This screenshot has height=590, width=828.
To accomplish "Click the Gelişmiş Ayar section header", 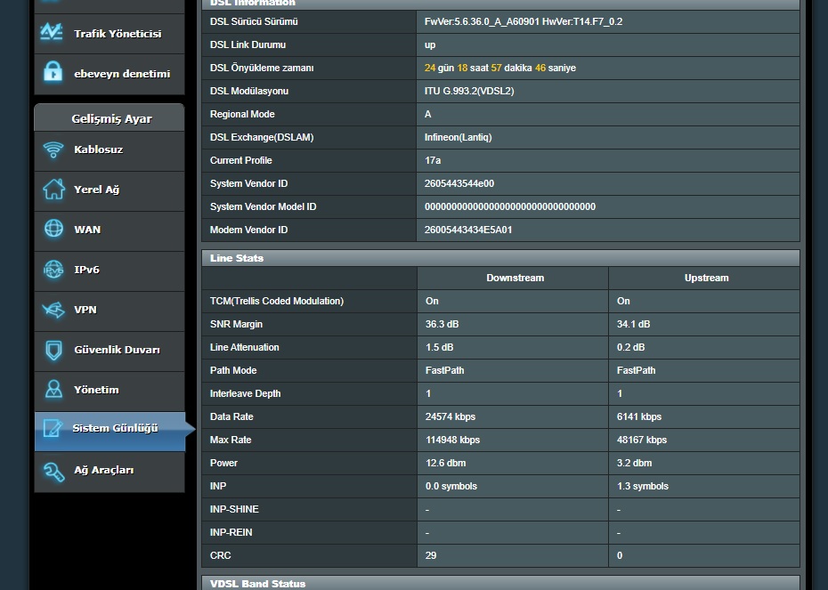I will coord(110,118).
